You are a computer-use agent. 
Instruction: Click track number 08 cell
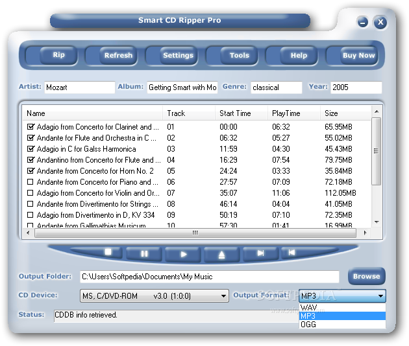point(171,204)
